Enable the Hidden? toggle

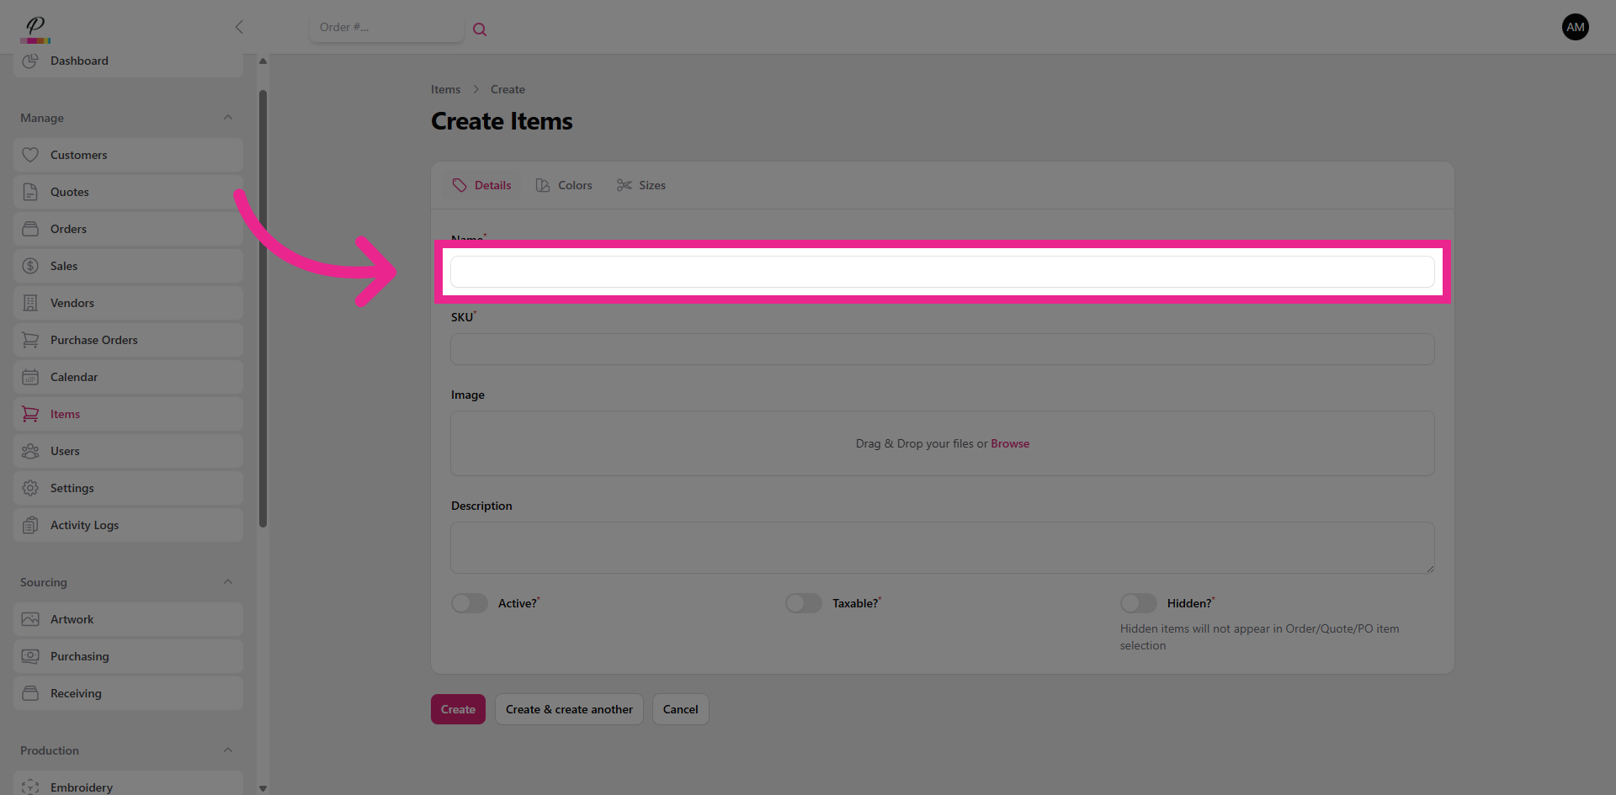pyautogui.click(x=1138, y=603)
